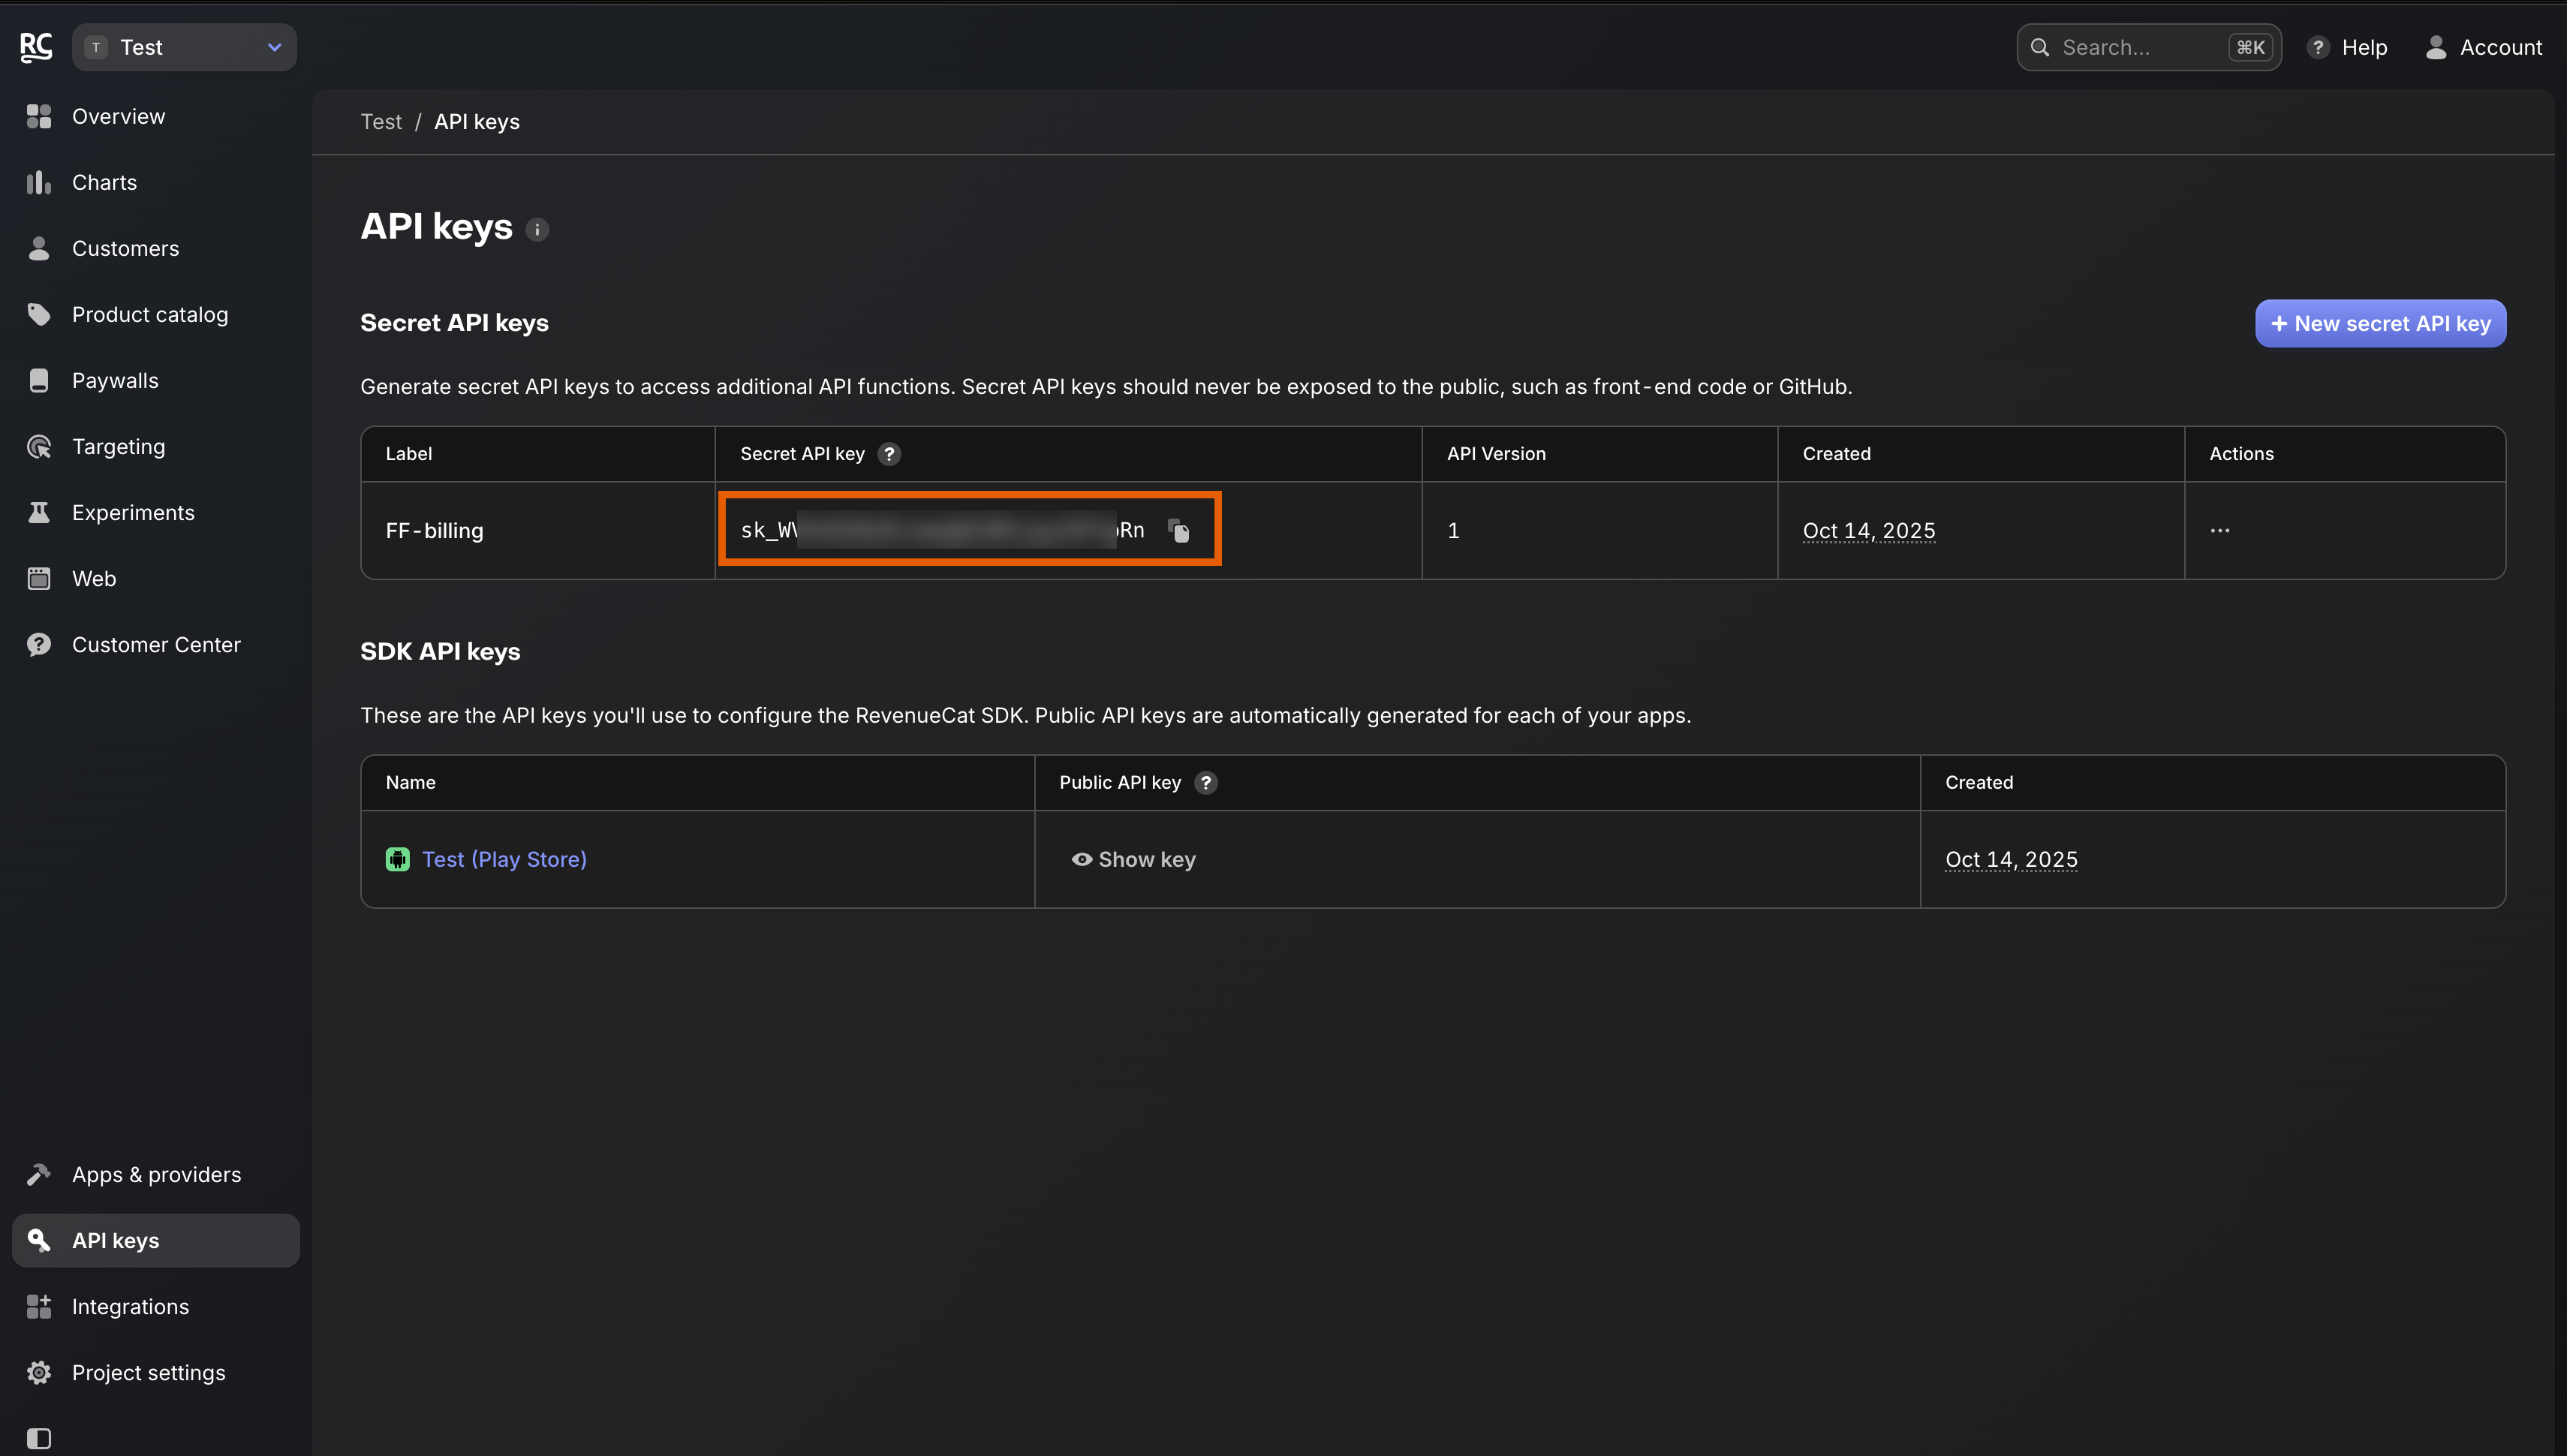Go to Project settings
This screenshot has height=1456, width=2567.
coord(148,1372)
